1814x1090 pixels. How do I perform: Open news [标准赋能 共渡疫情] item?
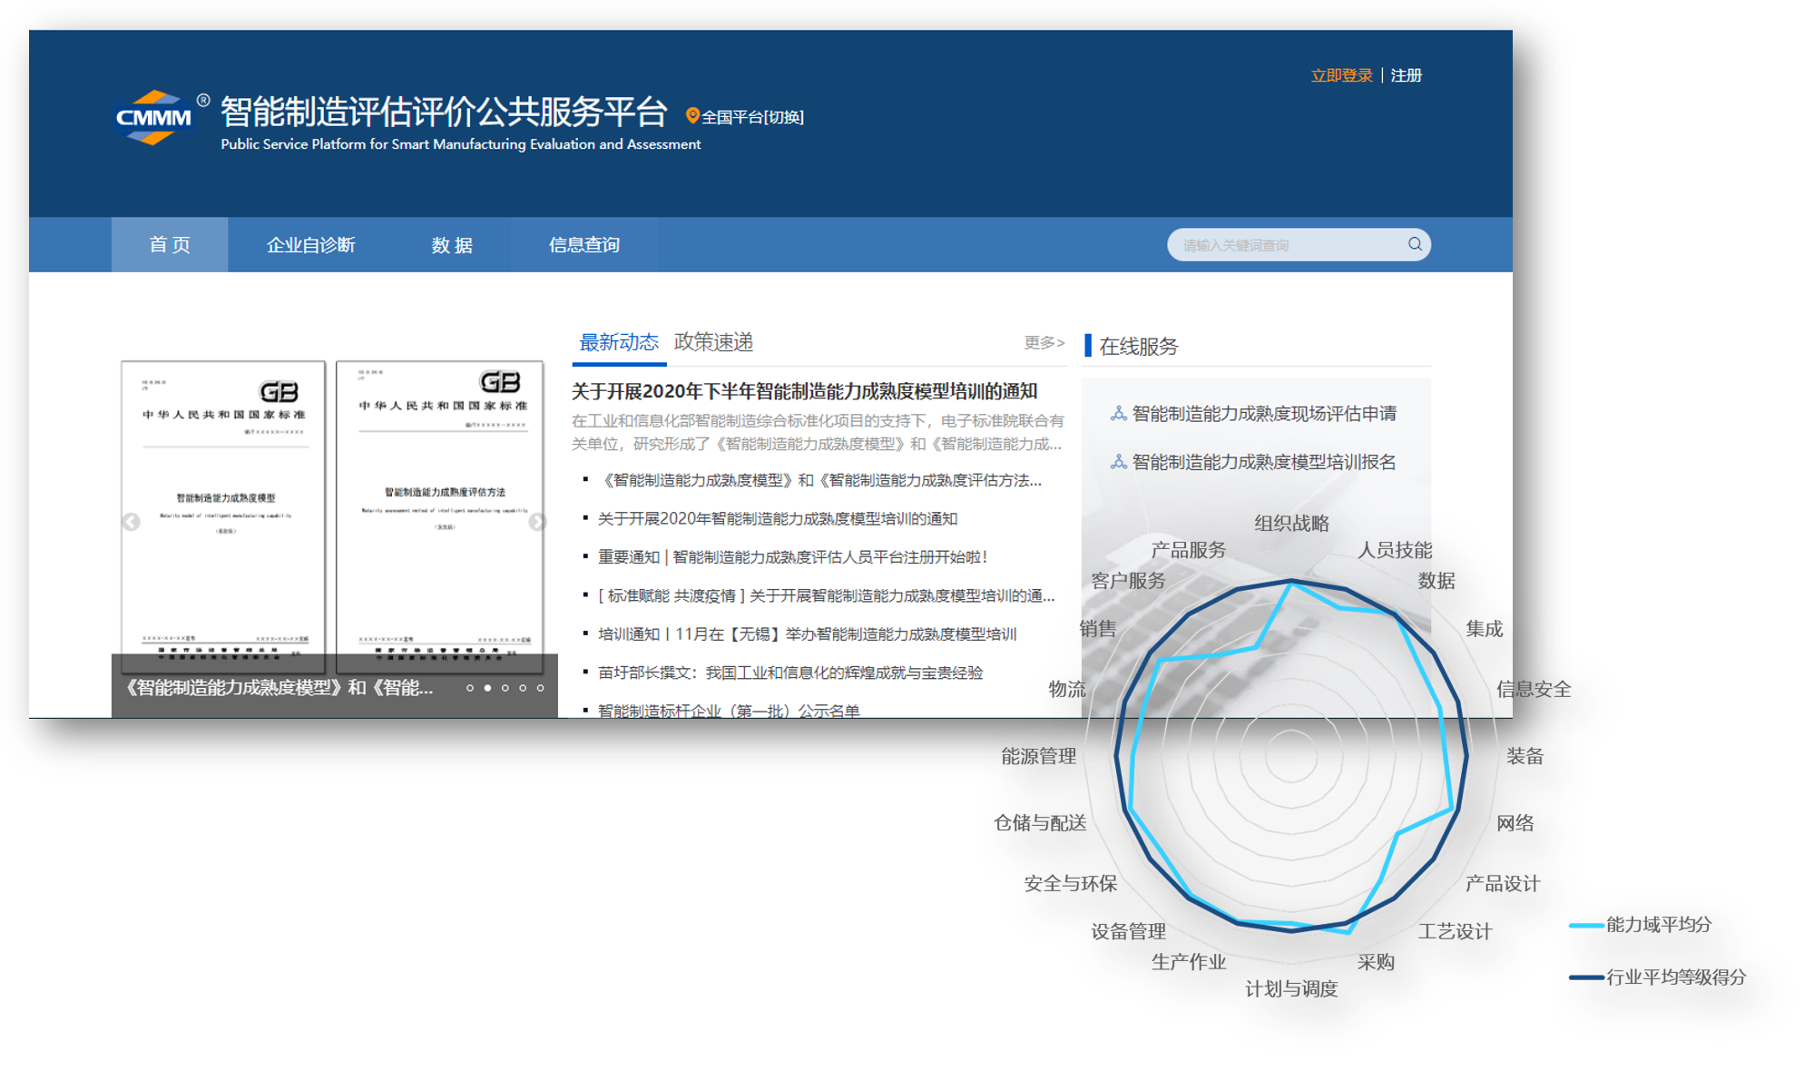826,595
